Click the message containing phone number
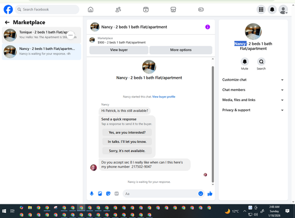295x218 pixels. tap(145, 165)
